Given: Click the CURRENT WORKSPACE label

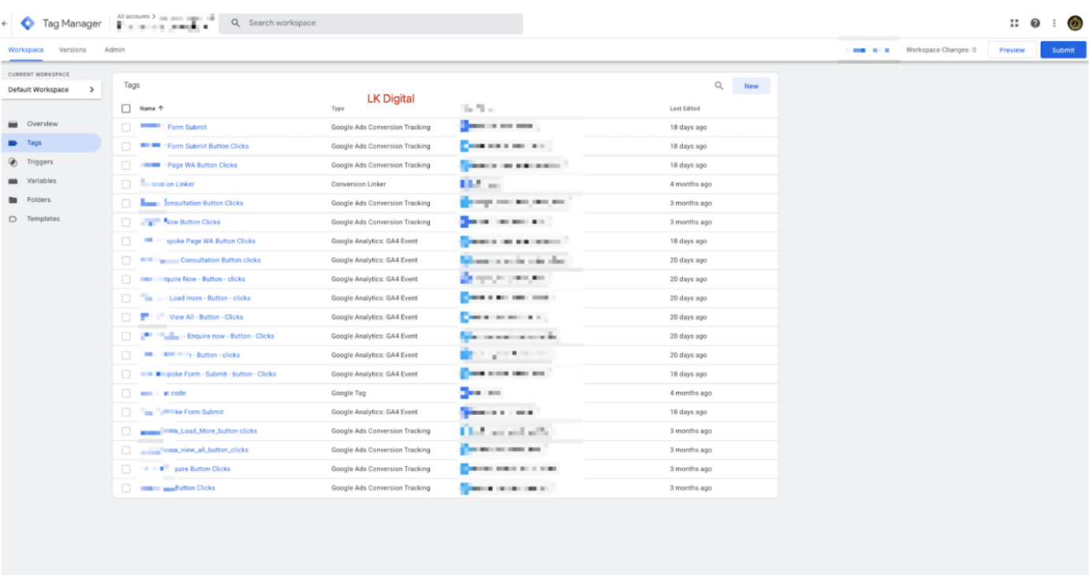Looking at the screenshot, I should click(39, 74).
